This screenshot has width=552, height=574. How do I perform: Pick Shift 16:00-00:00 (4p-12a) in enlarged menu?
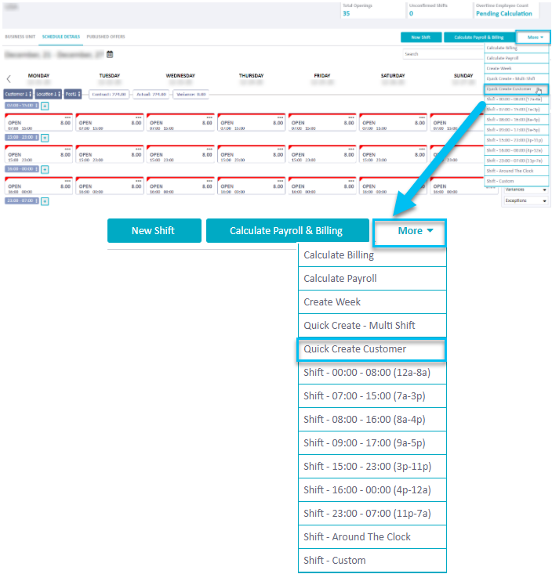372,489
